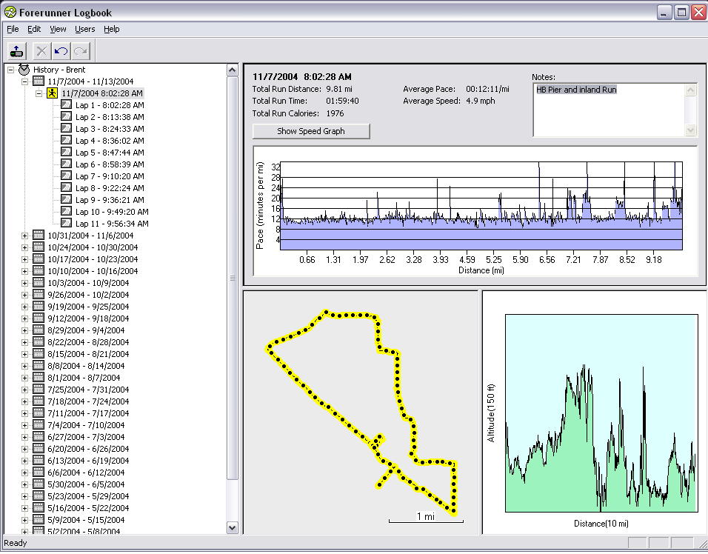Open the File menu
This screenshot has width=708, height=554.
13,29
